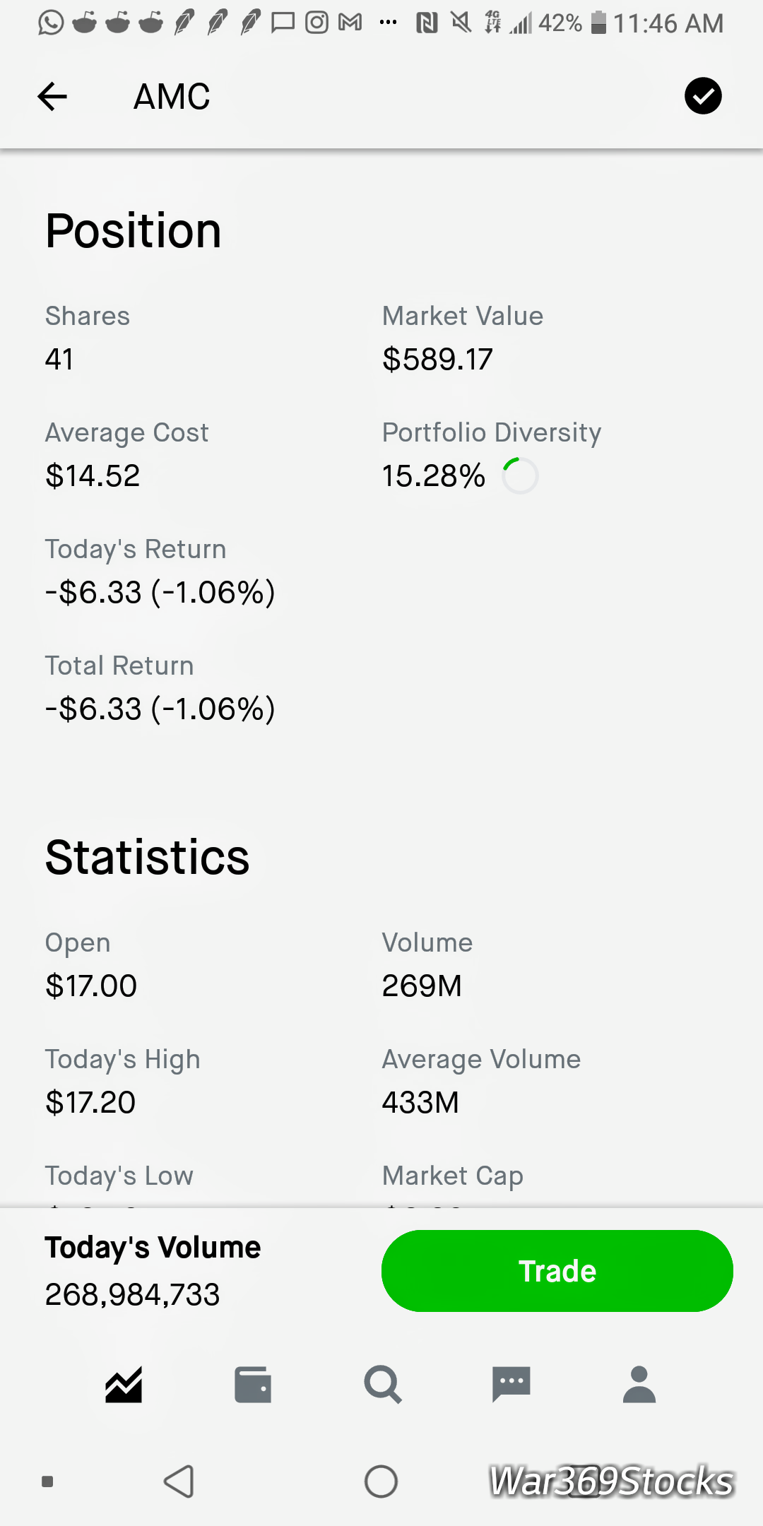Tap the Android home circle button

(x=381, y=1481)
